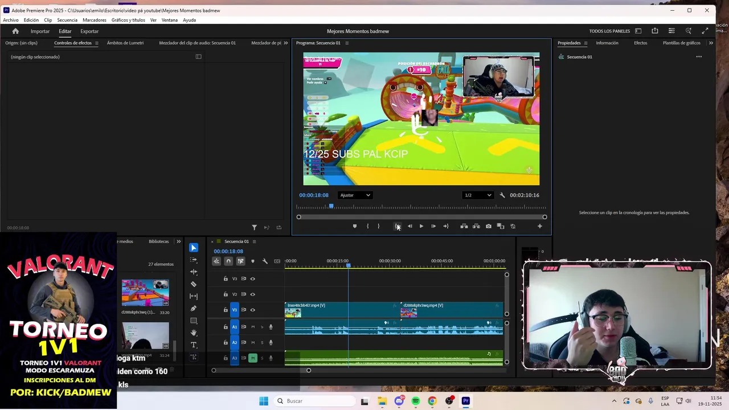Select the Track Select Forward tool

tap(194, 260)
